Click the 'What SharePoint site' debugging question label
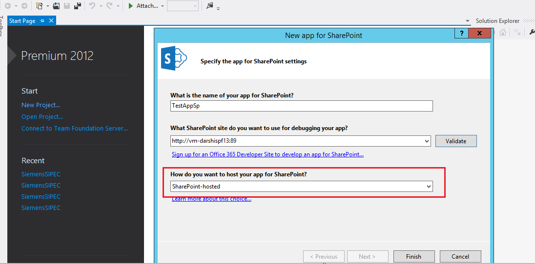Screen dimensions: 535x264 pyautogui.click(x=259, y=128)
